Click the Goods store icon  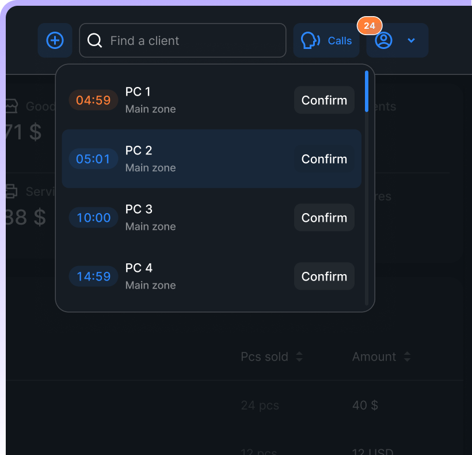pos(11,107)
